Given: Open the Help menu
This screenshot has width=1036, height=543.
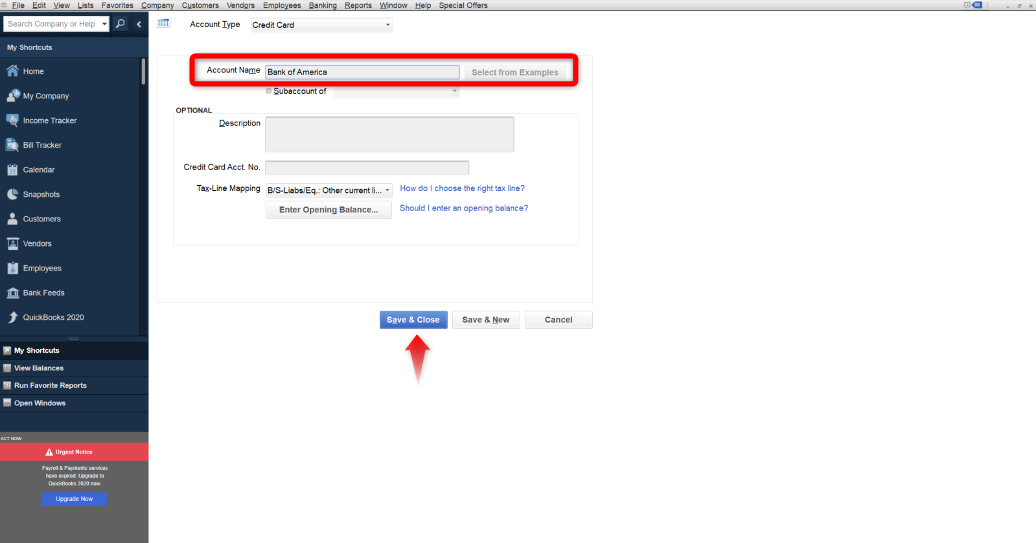Looking at the screenshot, I should point(423,5).
